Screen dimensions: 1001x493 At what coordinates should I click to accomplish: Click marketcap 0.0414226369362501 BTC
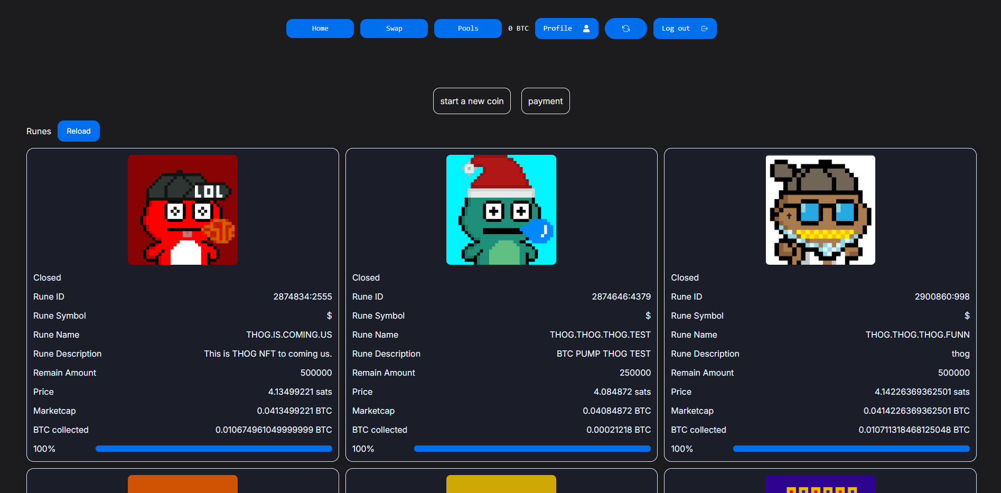[x=916, y=411]
